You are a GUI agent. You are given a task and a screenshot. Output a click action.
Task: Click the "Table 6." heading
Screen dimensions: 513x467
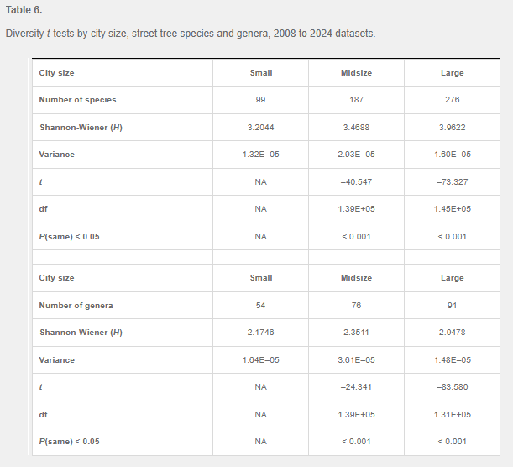click(x=24, y=10)
